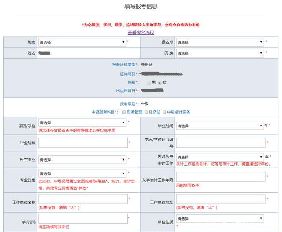The height and width of the screenshot is (232, 282).
Task: Choose year in 毕业时间 dropdown
Action: (x=220, y=126)
